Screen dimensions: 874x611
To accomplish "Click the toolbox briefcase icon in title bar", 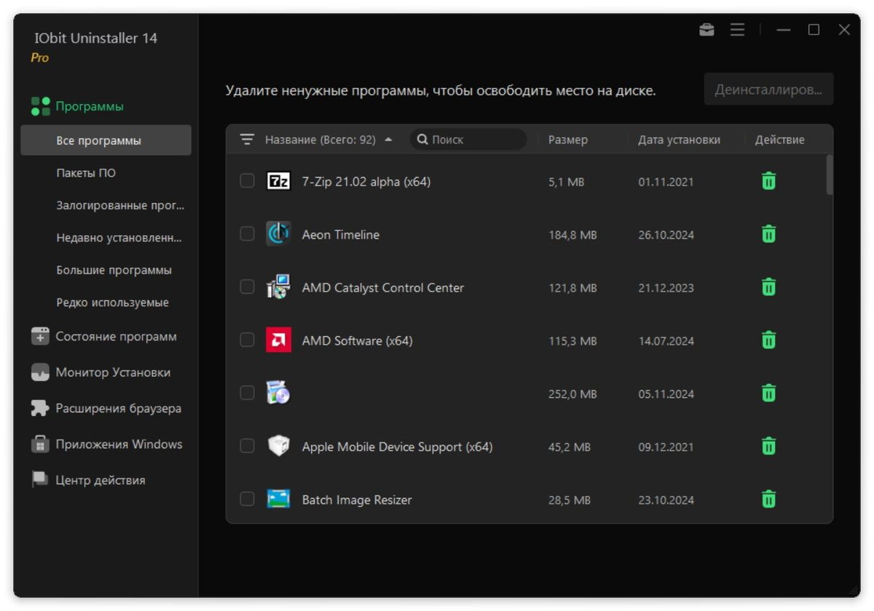I will pyautogui.click(x=706, y=30).
